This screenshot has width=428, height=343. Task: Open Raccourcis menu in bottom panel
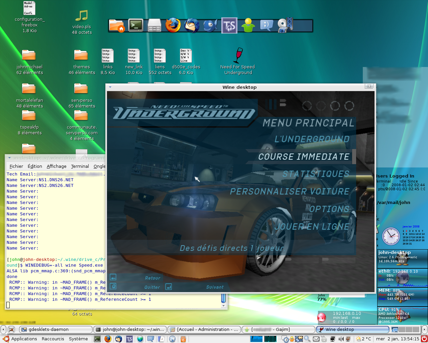(x=53, y=339)
